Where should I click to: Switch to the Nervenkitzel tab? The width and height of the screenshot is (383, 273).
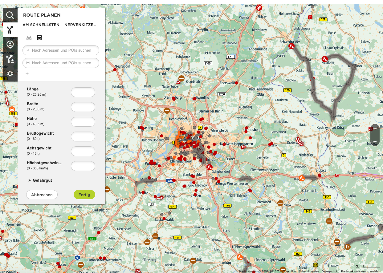click(80, 25)
